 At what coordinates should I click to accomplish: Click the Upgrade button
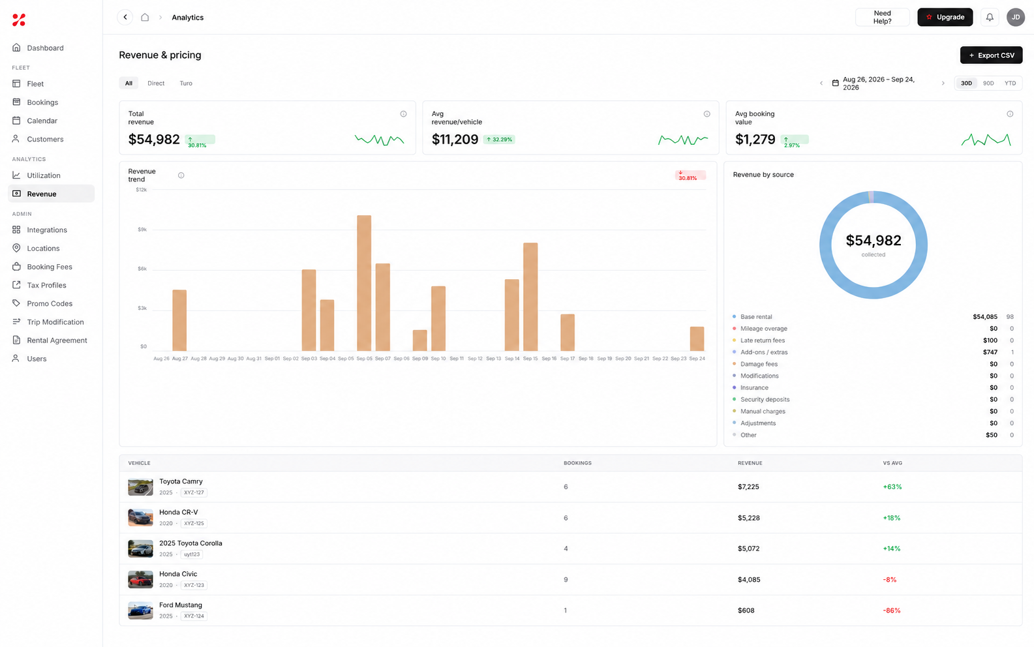coord(945,18)
